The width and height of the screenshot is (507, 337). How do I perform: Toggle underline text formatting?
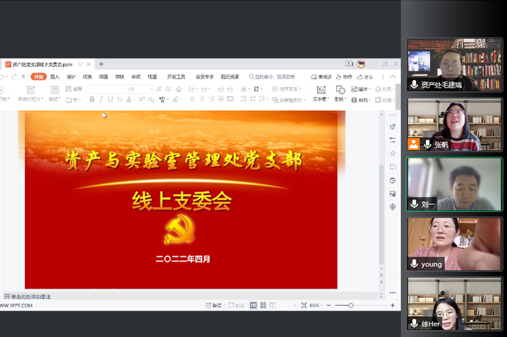pos(110,99)
